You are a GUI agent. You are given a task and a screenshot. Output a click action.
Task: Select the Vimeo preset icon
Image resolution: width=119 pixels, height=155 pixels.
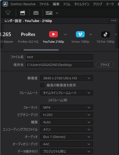tap(80, 34)
